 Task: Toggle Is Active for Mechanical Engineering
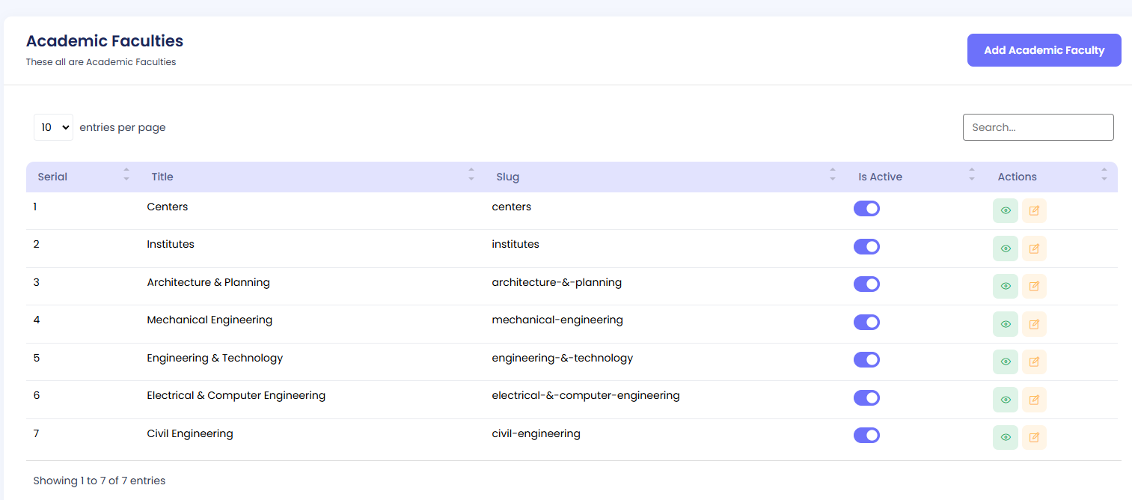coord(866,322)
